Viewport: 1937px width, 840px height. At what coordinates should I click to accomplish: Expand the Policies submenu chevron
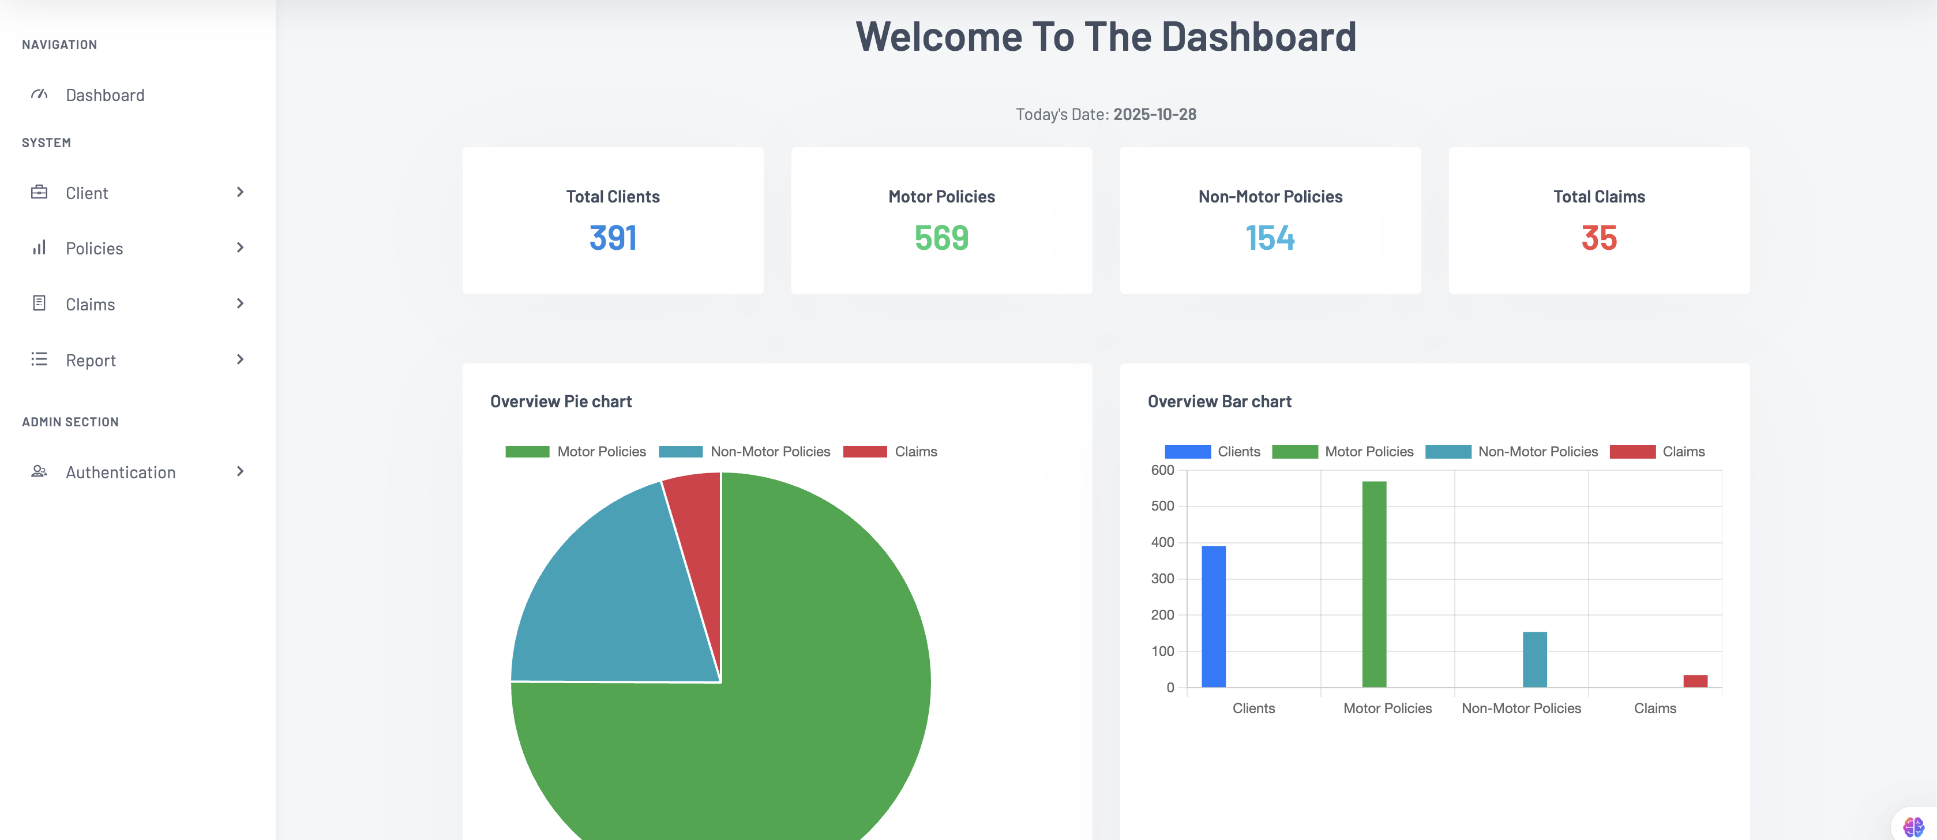[240, 247]
